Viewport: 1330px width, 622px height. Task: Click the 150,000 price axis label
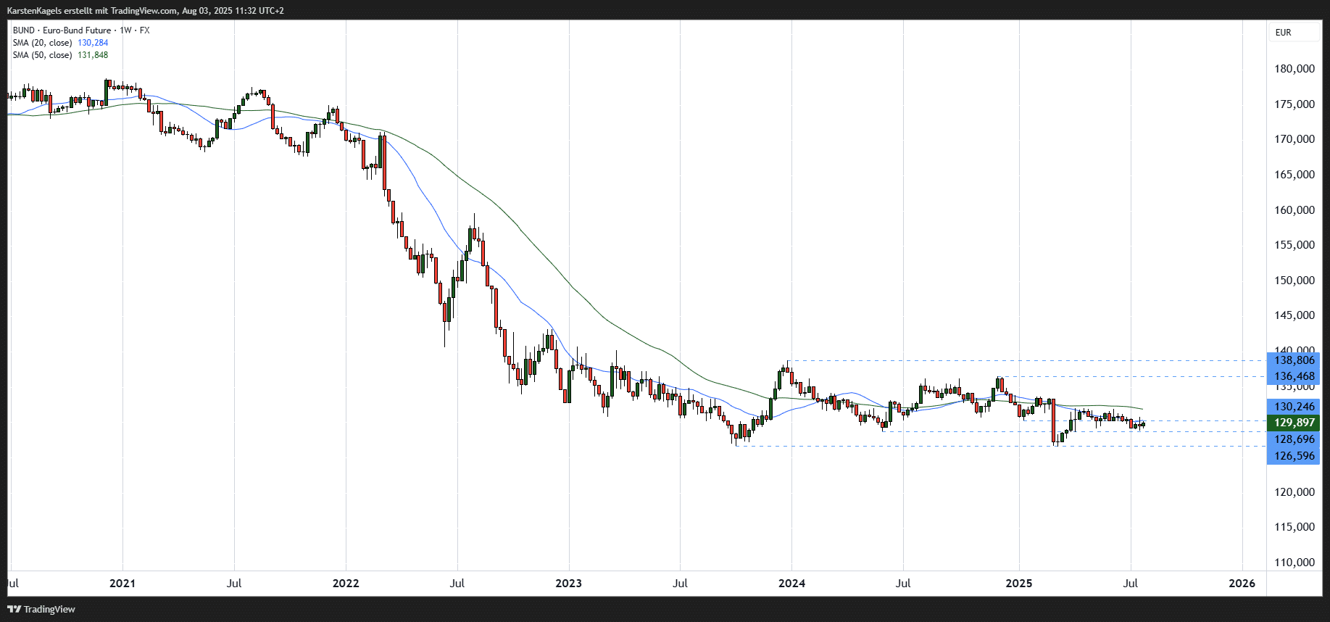coord(1294,281)
